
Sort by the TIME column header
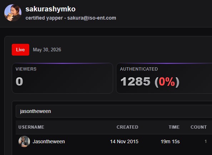click(174, 127)
